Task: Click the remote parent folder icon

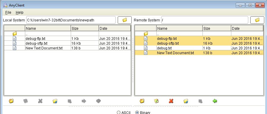Action: (x=146, y=34)
